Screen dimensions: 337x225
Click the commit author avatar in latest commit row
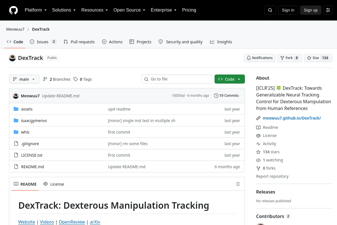16,96
